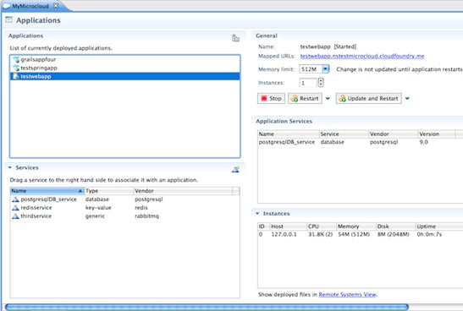463x311 pixels.
Task: Select the instance host 127.0.0.1 cell
Action: [284, 235]
